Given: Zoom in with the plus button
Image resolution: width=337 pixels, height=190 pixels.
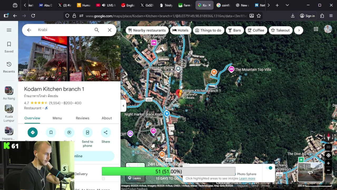Looking at the screenshot, I should click(x=328, y=163).
